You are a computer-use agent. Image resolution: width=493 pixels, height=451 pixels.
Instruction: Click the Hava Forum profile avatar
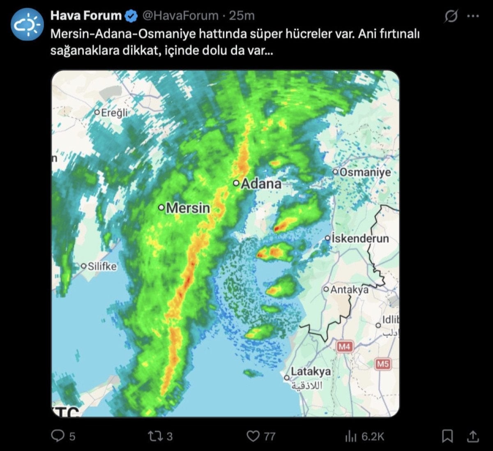pyautogui.click(x=27, y=25)
